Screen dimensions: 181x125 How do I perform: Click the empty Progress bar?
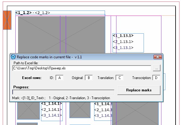click(x=63, y=92)
